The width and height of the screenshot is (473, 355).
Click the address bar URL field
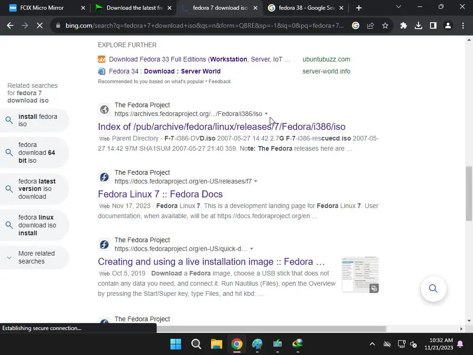(x=204, y=26)
